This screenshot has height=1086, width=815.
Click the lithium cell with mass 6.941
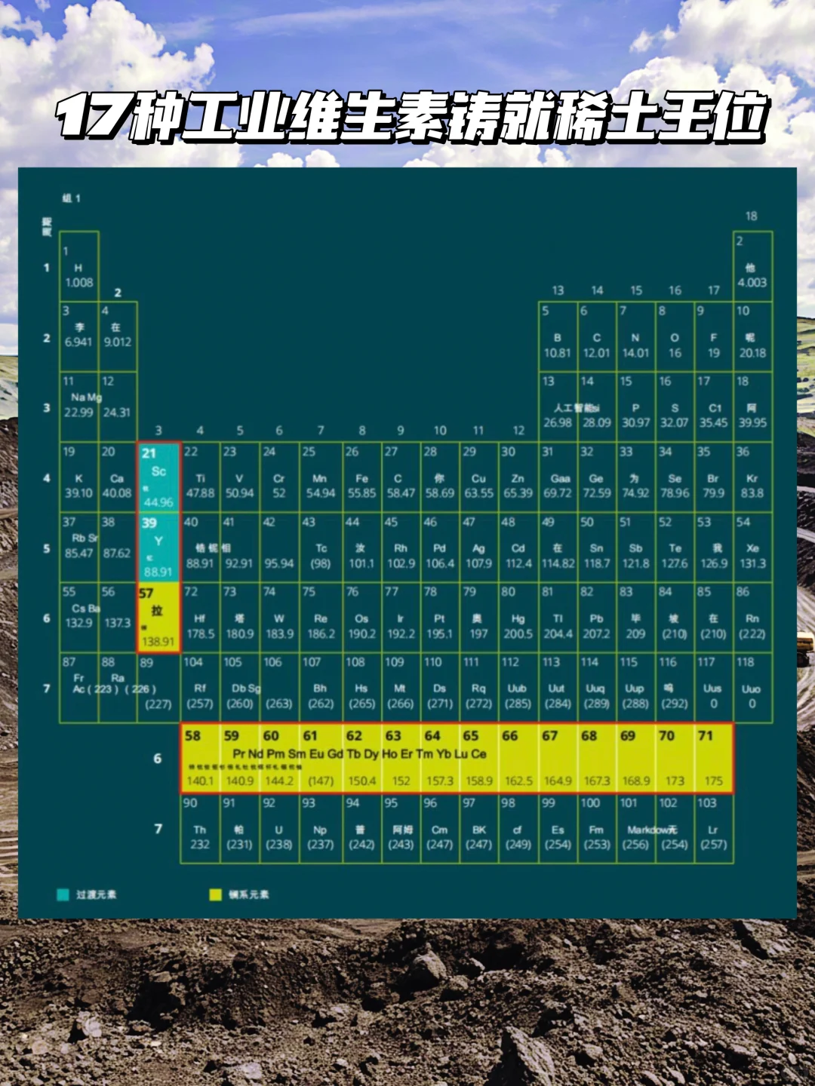click(x=79, y=336)
